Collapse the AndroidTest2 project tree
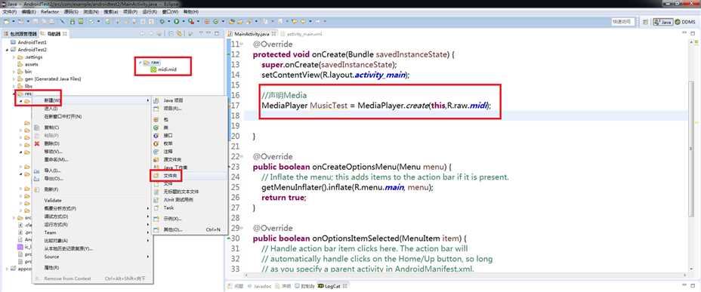Viewport: 701px width, 292px height. coord(7,50)
